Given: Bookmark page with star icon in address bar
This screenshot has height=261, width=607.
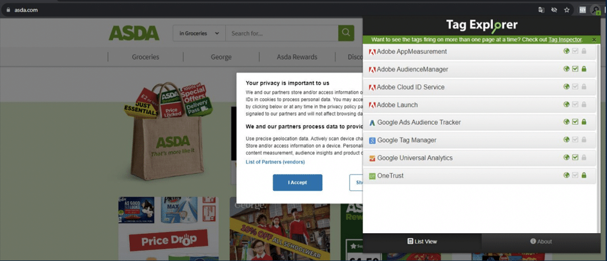Looking at the screenshot, I should pos(567,10).
